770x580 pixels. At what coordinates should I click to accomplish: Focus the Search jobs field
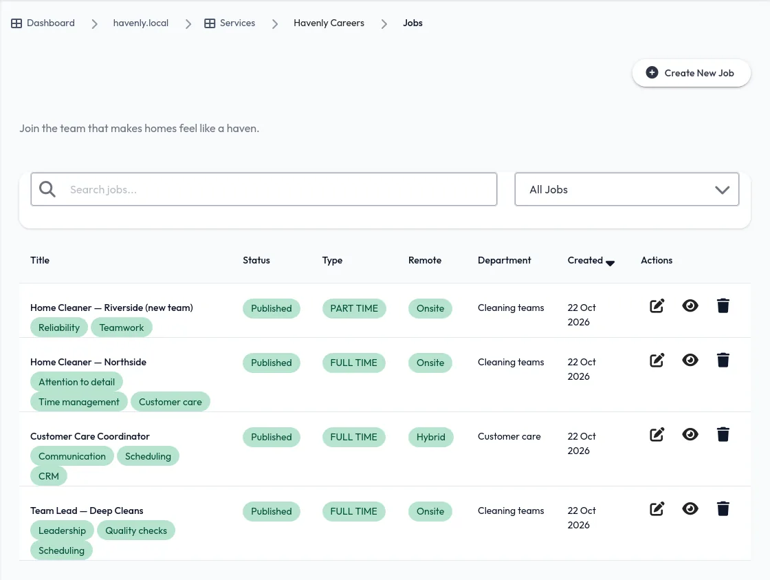[x=264, y=189]
